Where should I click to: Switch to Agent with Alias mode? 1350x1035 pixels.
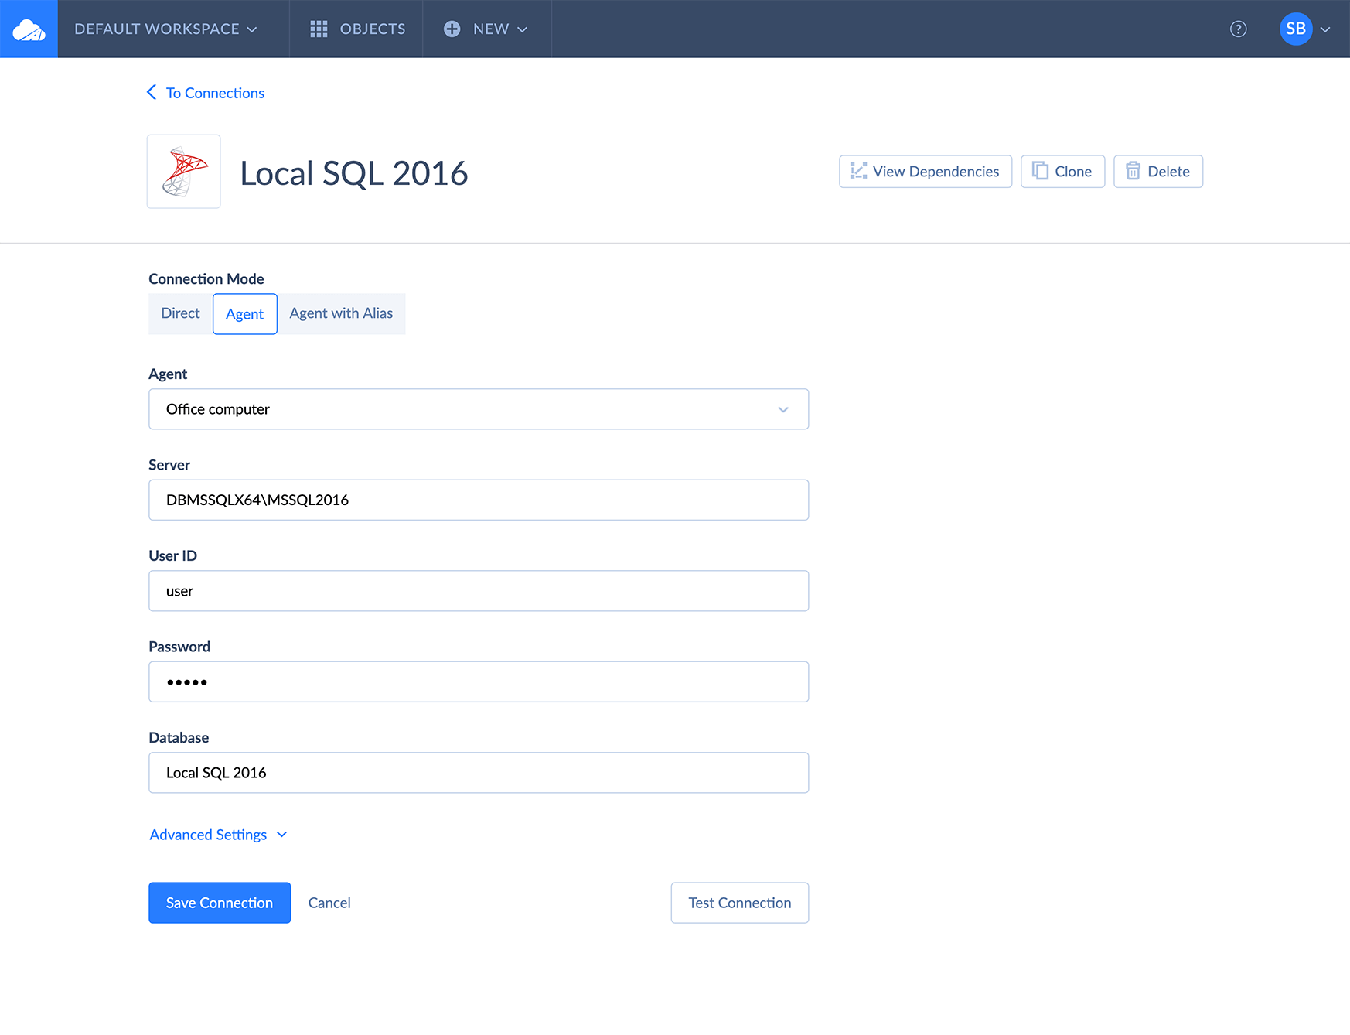coord(341,313)
